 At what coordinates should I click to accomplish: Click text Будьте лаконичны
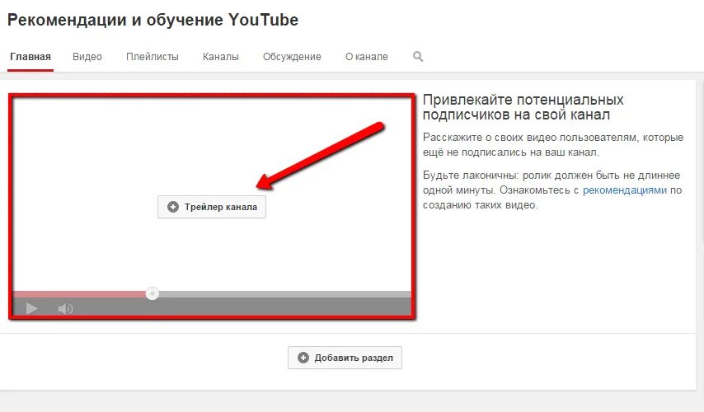pyautogui.click(x=470, y=175)
